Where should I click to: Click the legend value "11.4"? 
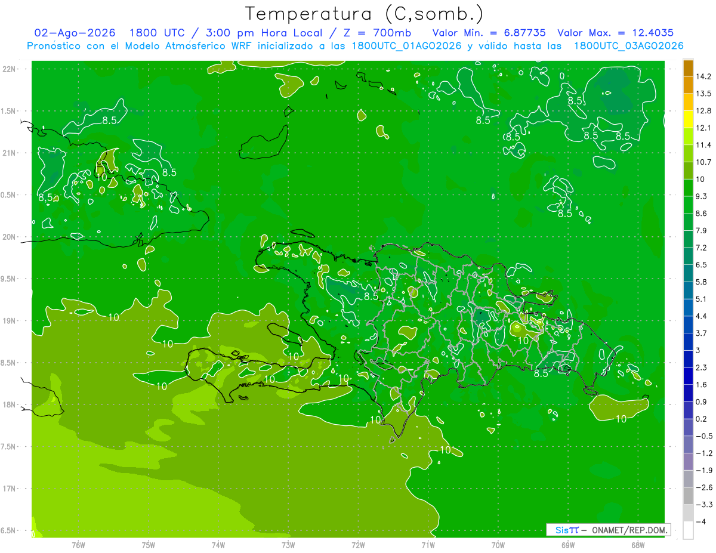pyautogui.click(x=704, y=145)
